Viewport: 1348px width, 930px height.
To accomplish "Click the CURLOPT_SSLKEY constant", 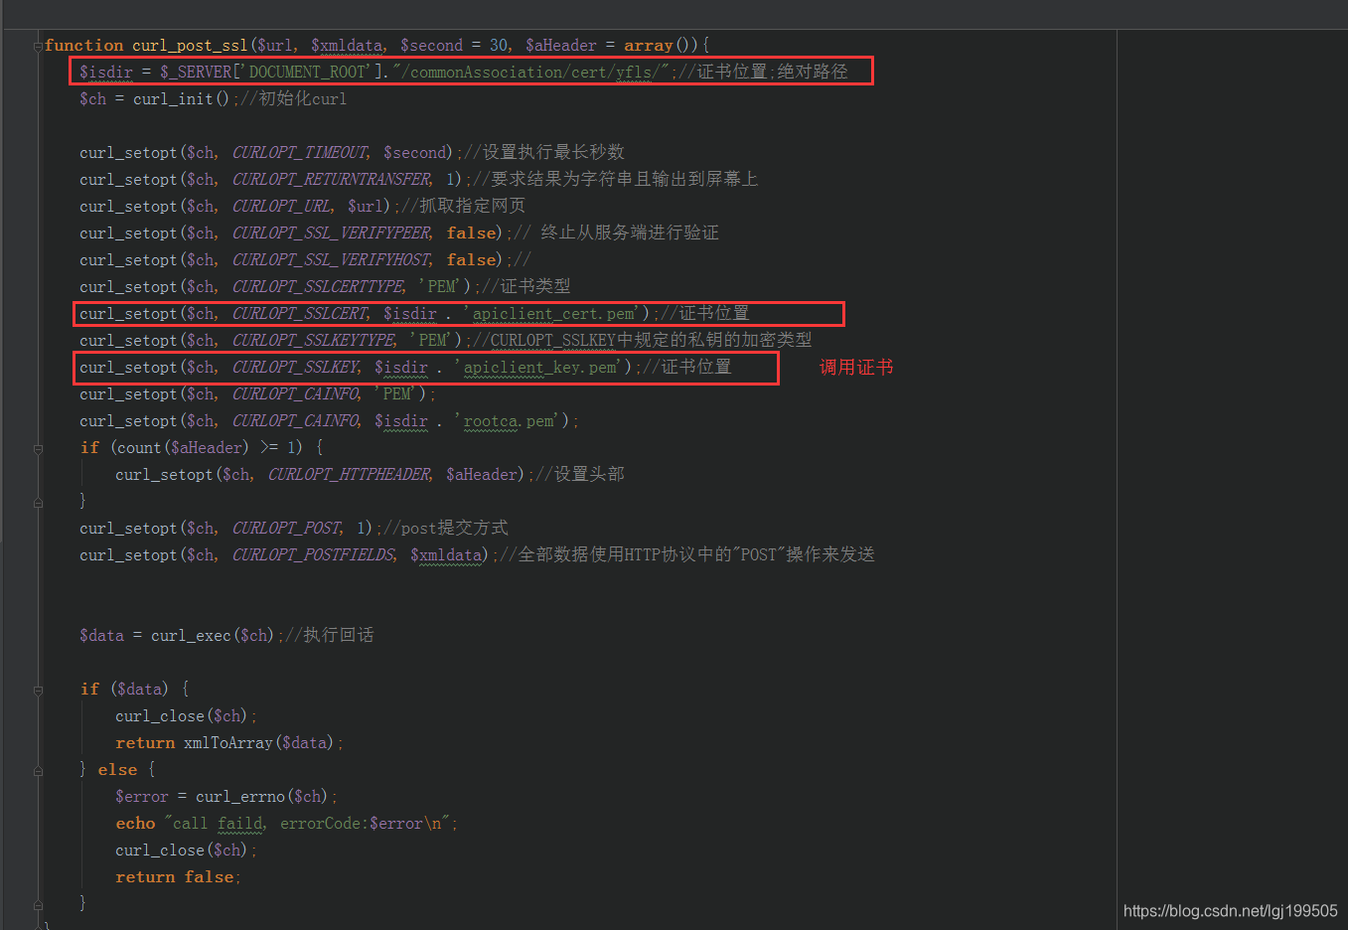I will 295,368.
